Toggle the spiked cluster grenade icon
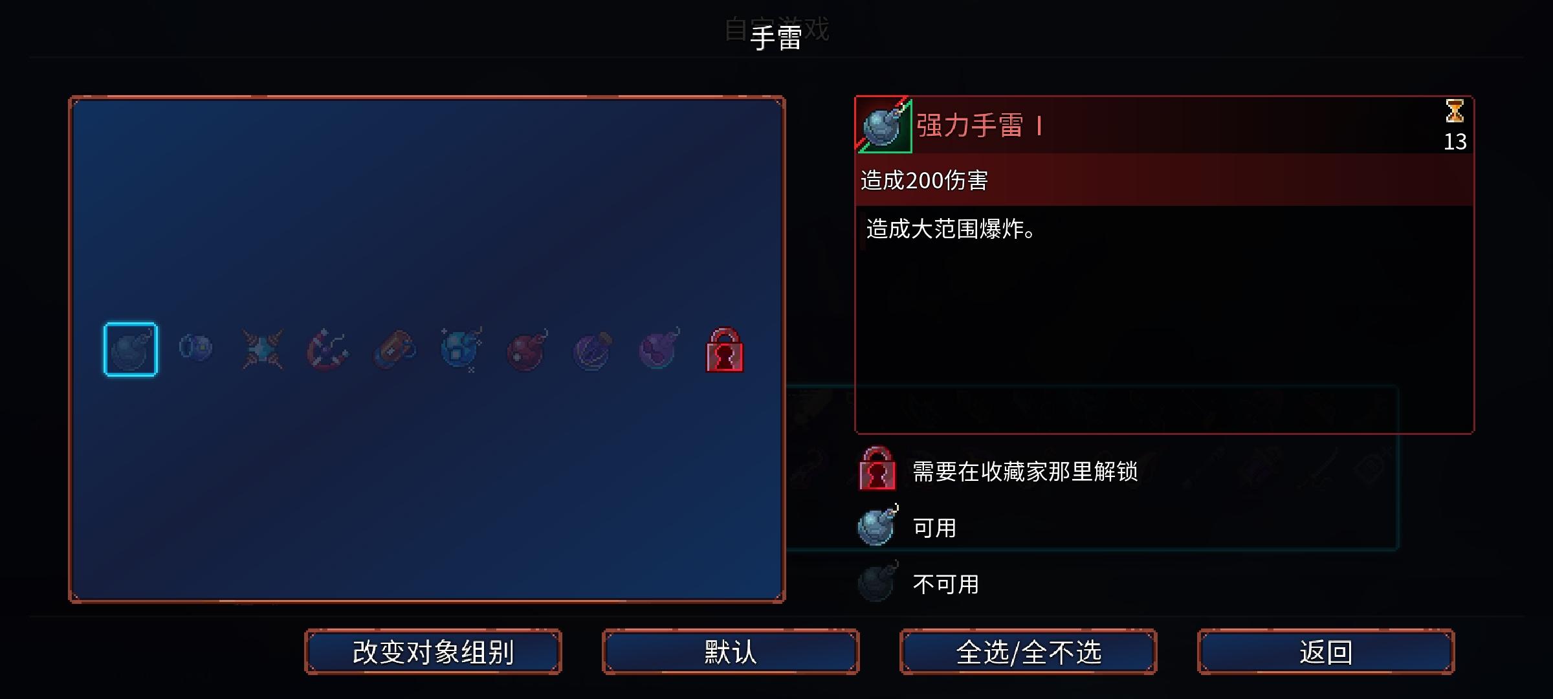The width and height of the screenshot is (1553, 699). point(262,349)
